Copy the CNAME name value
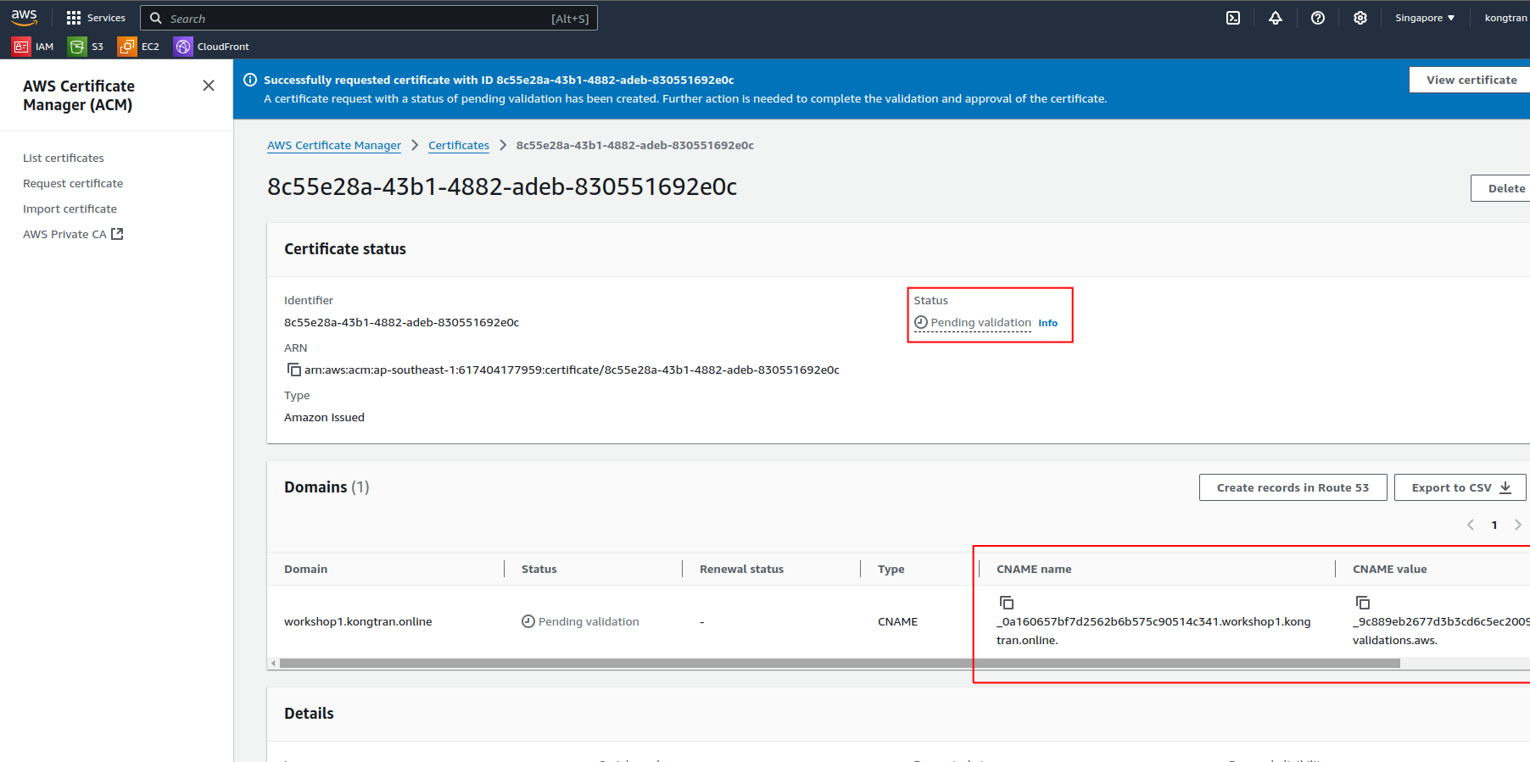 tap(1007, 603)
